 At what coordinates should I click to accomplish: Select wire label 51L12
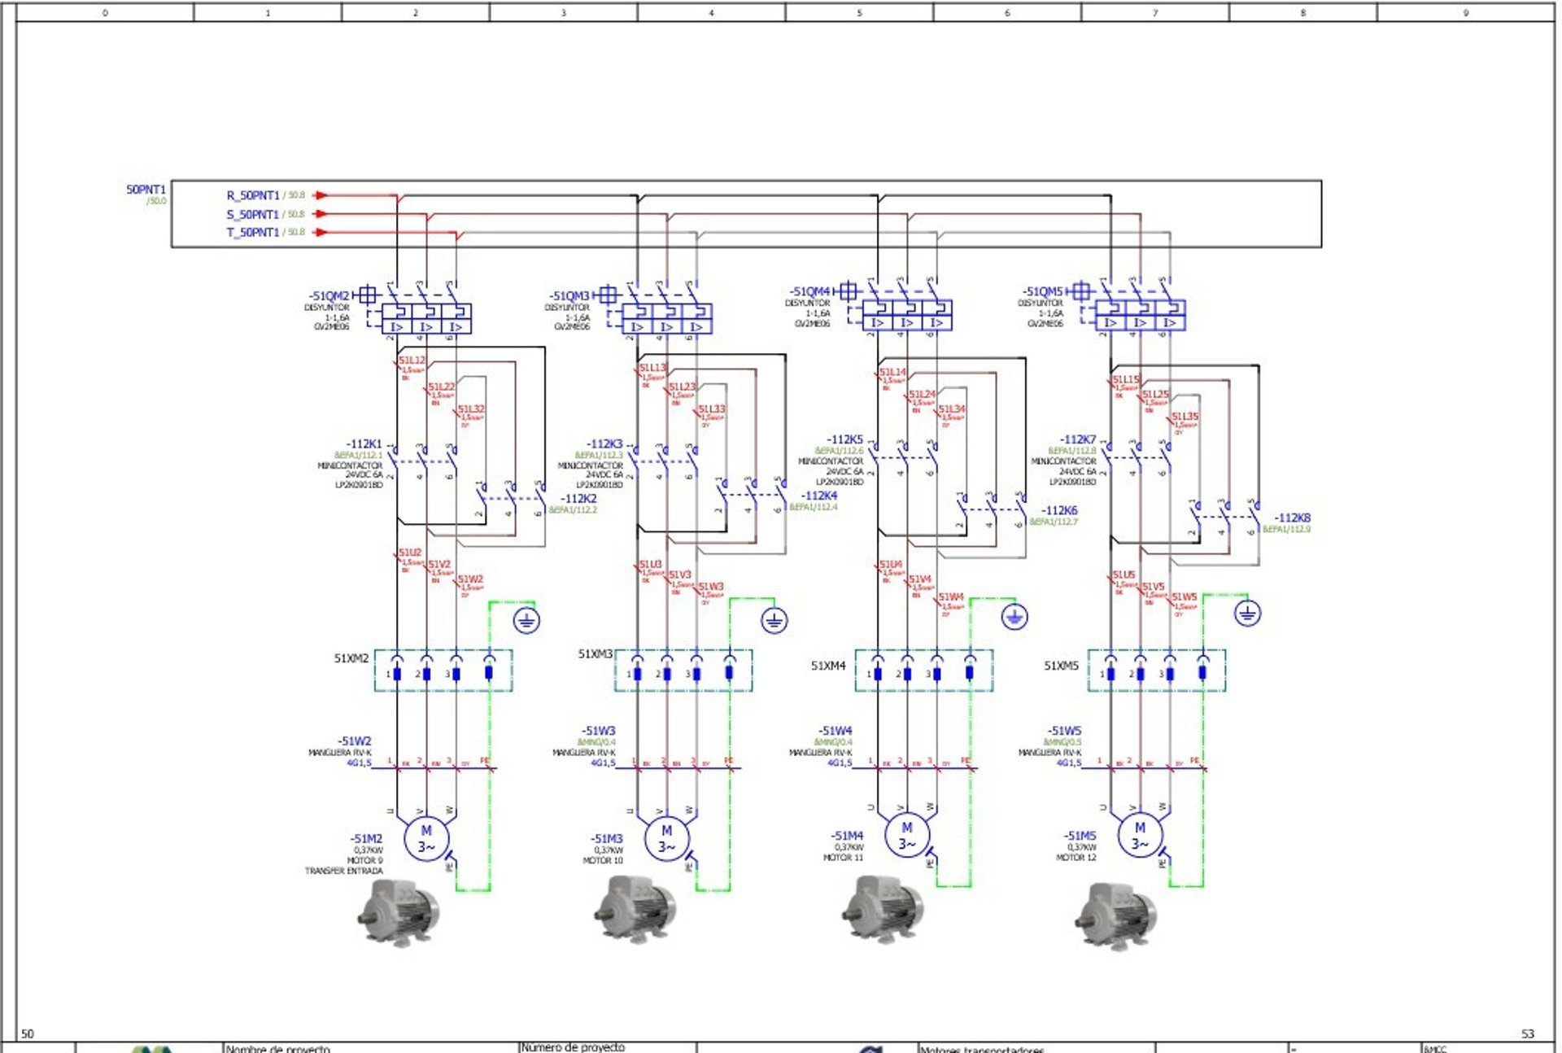pos(412,360)
